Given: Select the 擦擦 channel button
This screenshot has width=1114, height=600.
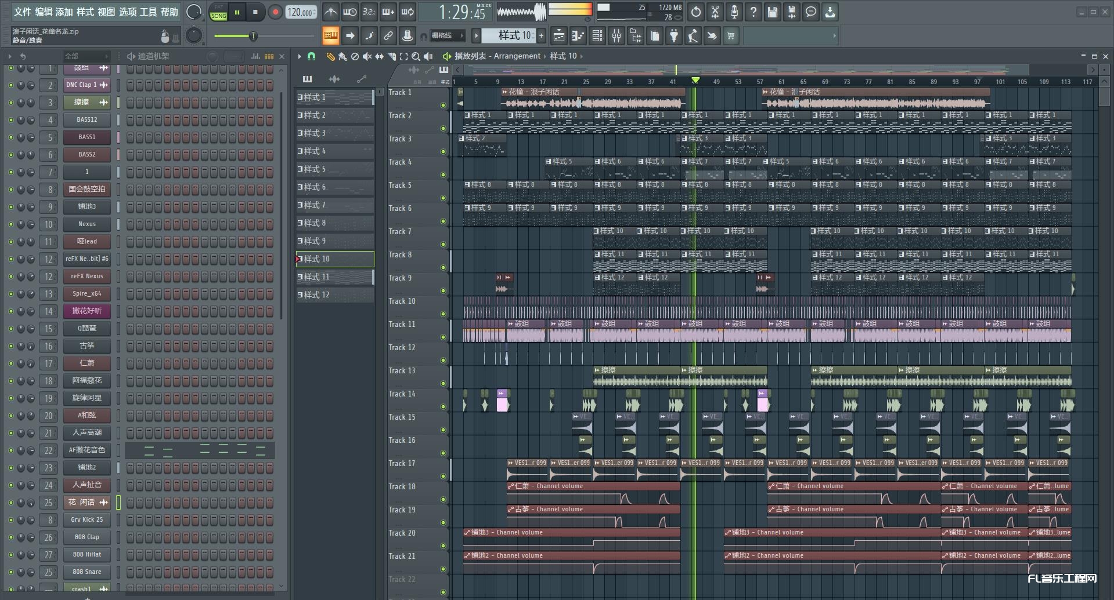Looking at the screenshot, I should point(87,103).
